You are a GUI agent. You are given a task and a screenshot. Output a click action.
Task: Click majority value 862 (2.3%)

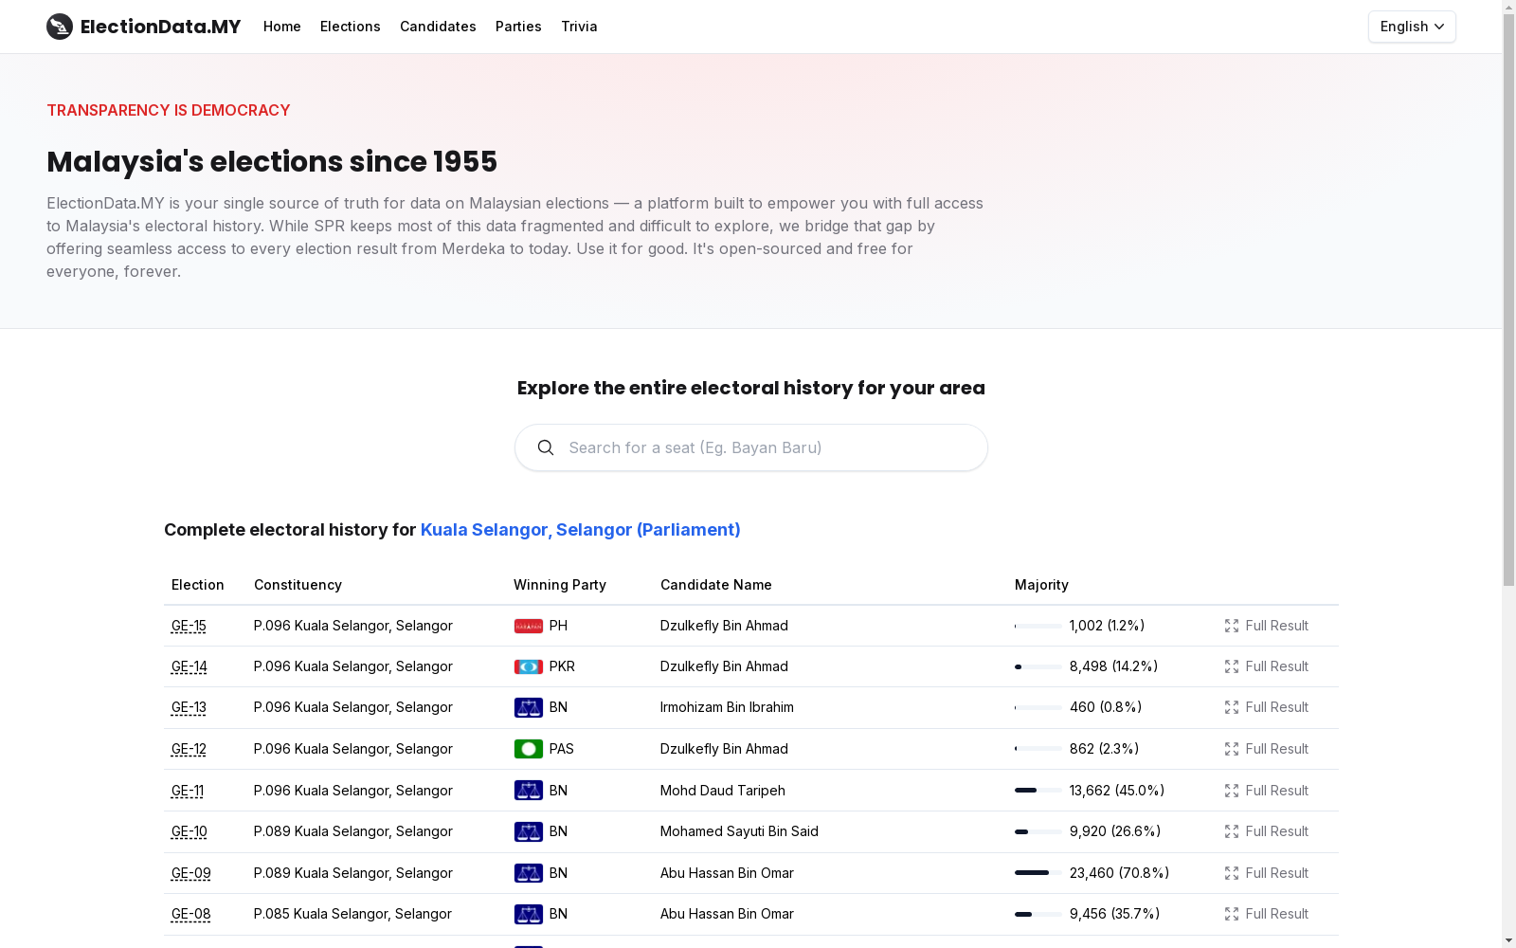(x=1105, y=749)
